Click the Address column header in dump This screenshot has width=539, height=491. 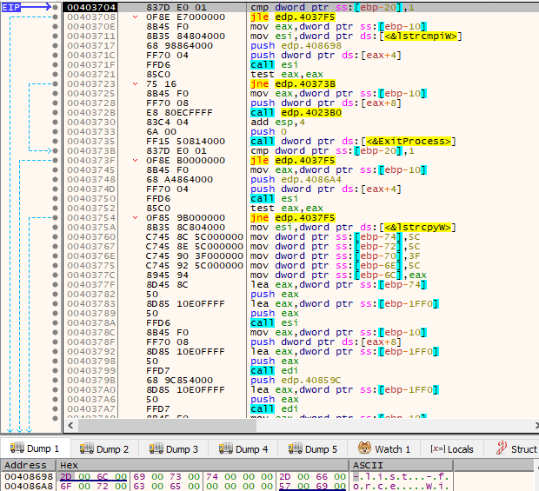[28, 465]
